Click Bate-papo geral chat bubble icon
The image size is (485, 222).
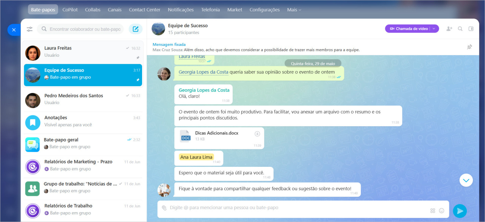[x=33, y=144]
